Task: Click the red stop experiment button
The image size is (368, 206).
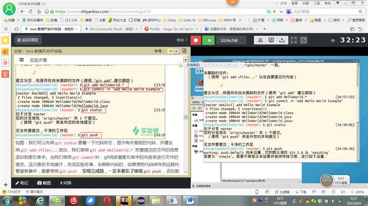Action: click(196, 40)
